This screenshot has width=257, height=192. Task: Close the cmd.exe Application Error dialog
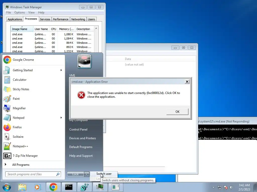(187, 82)
